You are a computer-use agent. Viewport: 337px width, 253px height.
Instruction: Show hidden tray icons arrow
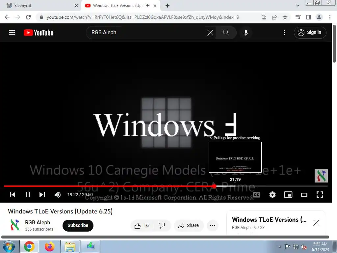(x=280, y=247)
